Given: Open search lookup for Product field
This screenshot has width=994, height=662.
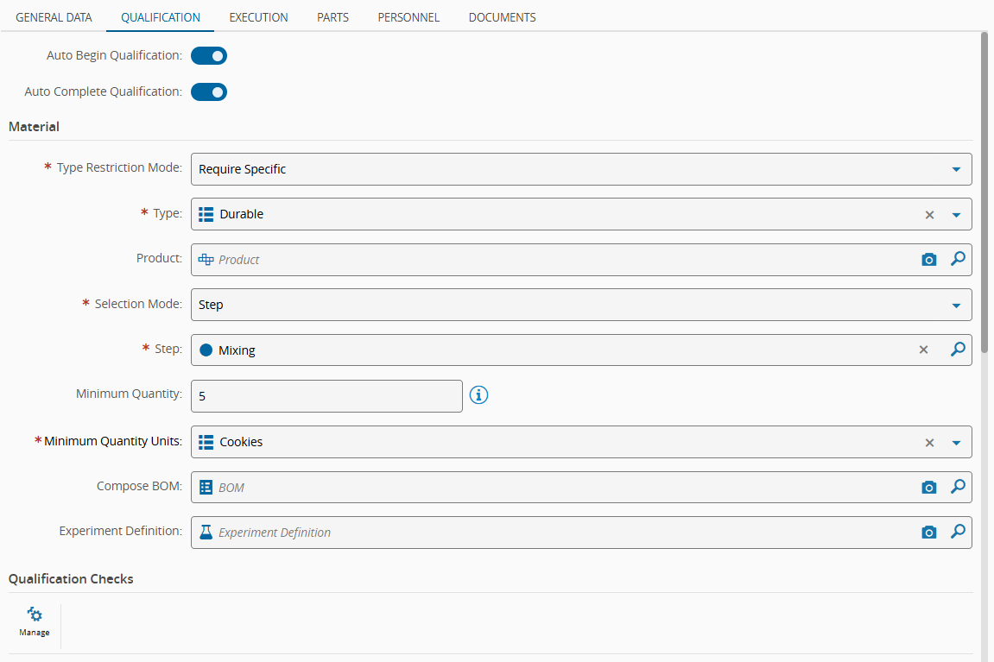Looking at the screenshot, I should 957,259.
